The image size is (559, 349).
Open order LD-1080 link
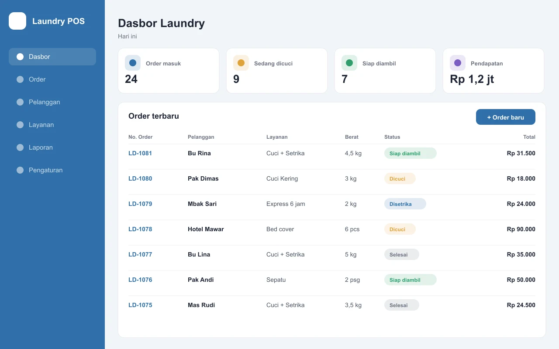(140, 178)
